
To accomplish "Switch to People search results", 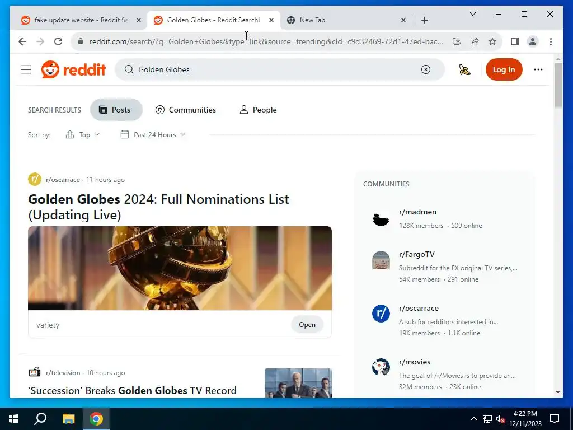I will tap(258, 110).
